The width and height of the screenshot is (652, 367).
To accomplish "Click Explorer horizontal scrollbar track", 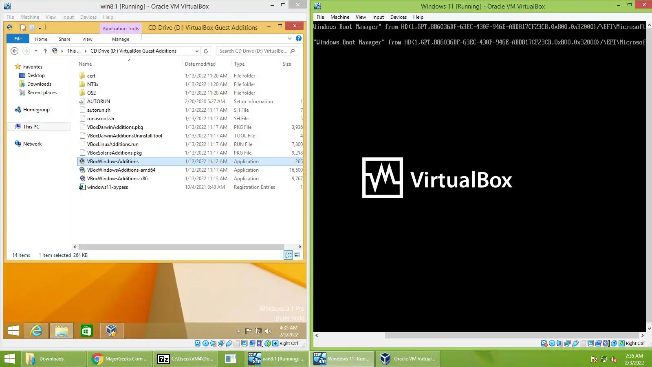I will pyautogui.click(x=181, y=247).
